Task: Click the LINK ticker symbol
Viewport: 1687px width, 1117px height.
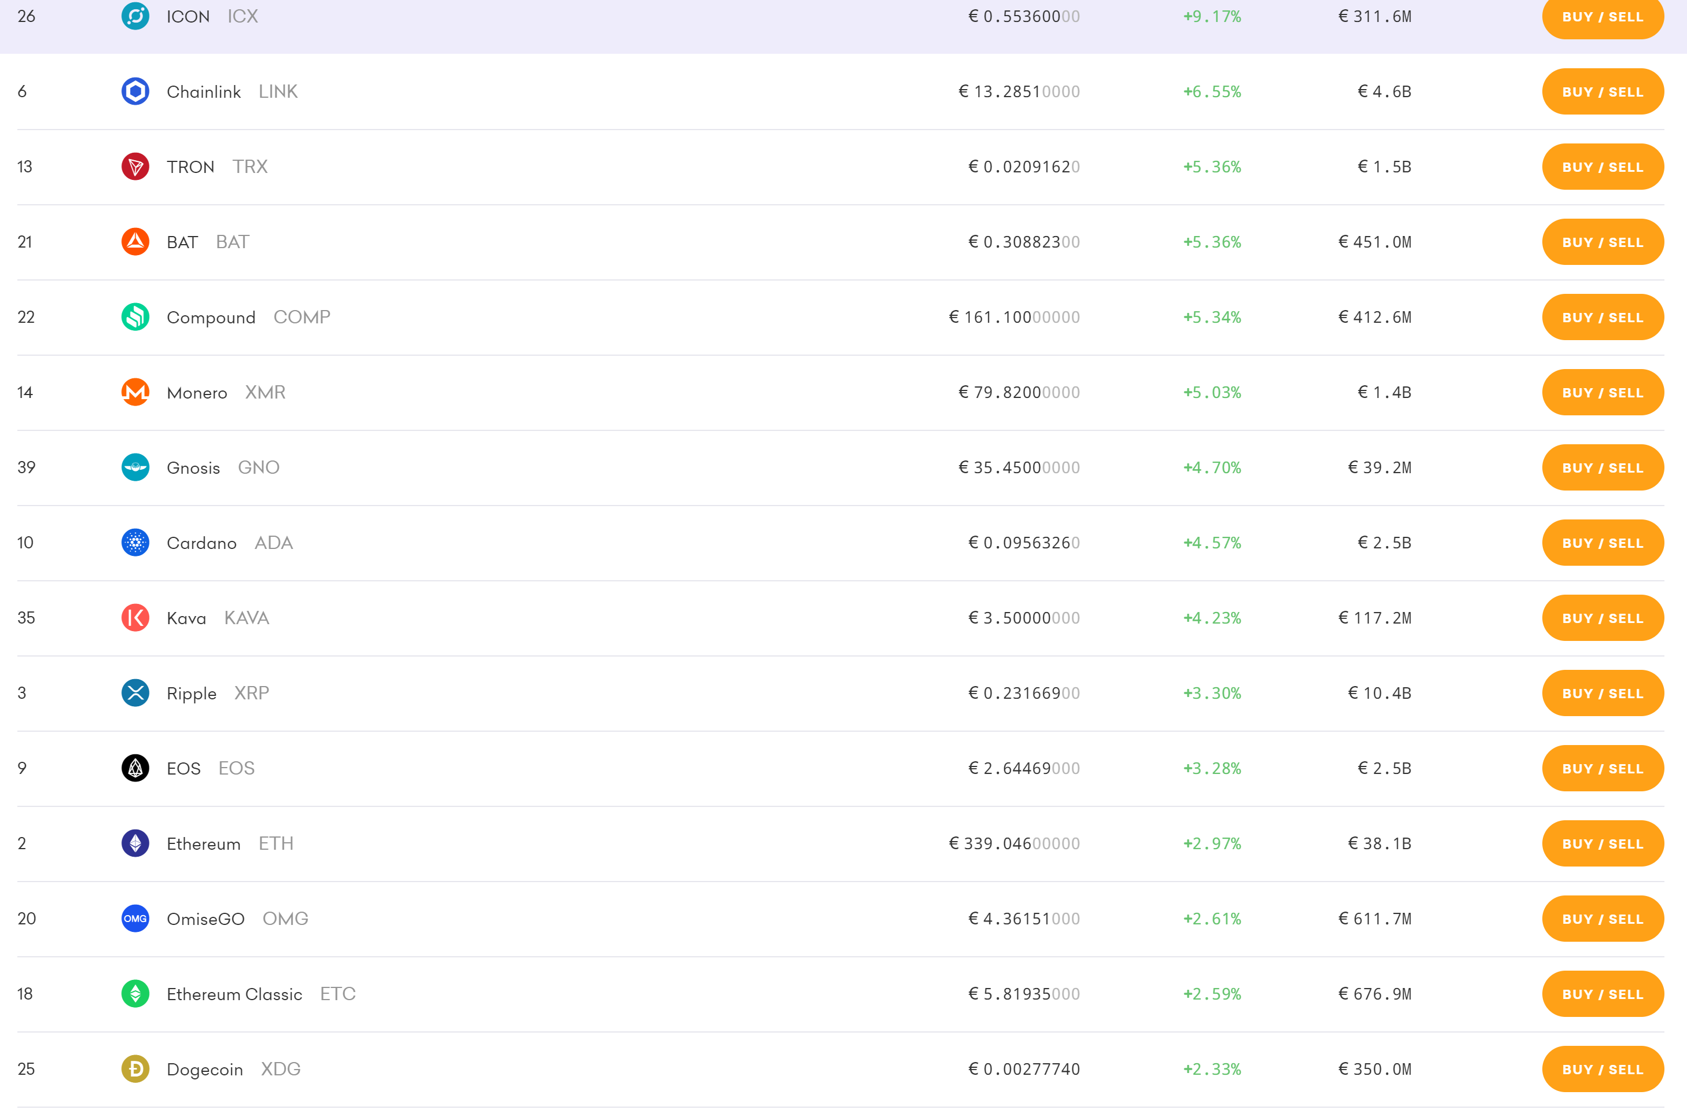Action: (x=278, y=92)
